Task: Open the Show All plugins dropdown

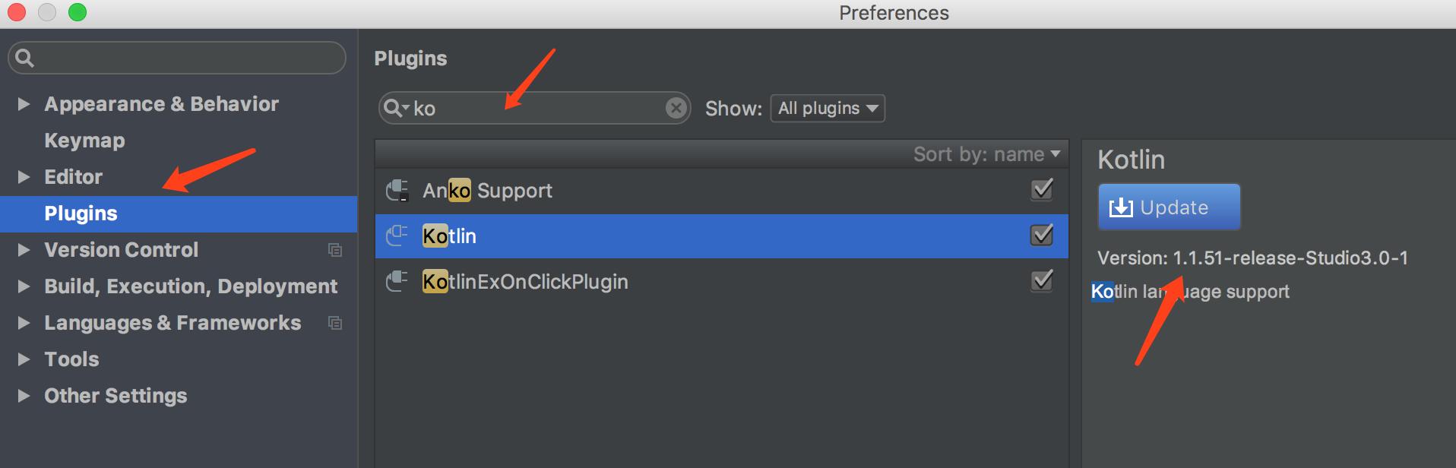Action: point(828,108)
